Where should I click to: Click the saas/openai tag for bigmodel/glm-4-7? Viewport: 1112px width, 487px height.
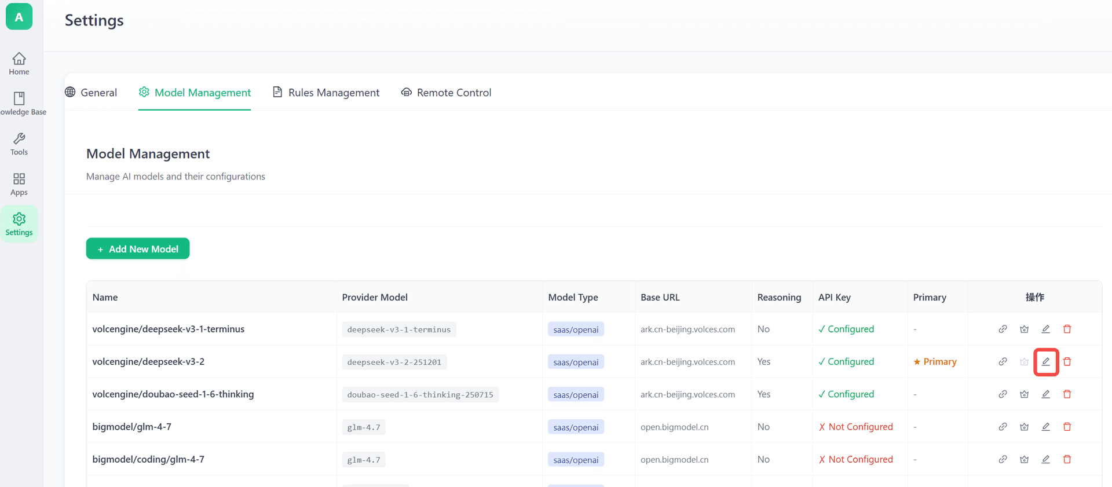point(576,427)
